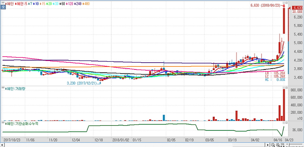Click the 03/19 date axis label
This screenshot has width=304, height=147.
point(232,140)
